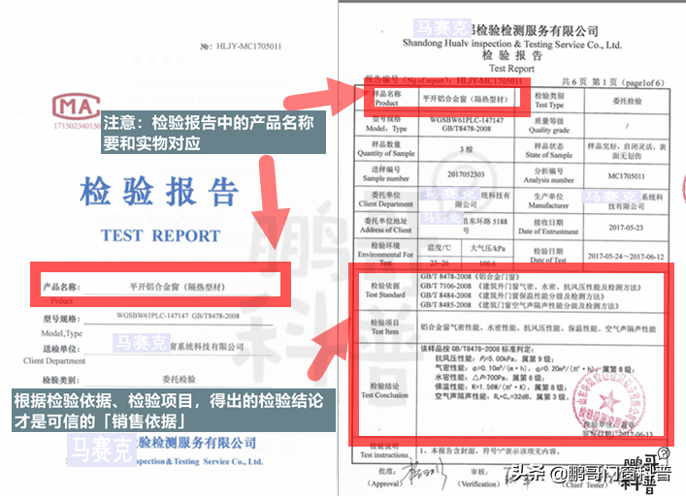The image size is (686, 496).
Task: Select the '(Verification)' label at bottom
Action: click(478, 483)
